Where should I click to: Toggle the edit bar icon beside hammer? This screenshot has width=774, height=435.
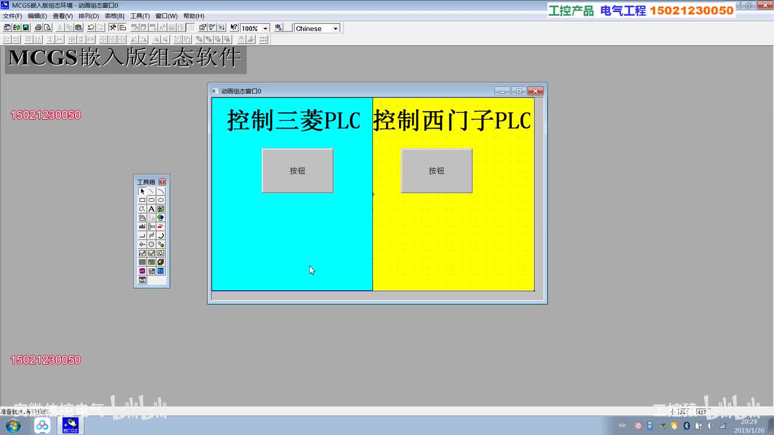pyautogui.click(x=123, y=28)
